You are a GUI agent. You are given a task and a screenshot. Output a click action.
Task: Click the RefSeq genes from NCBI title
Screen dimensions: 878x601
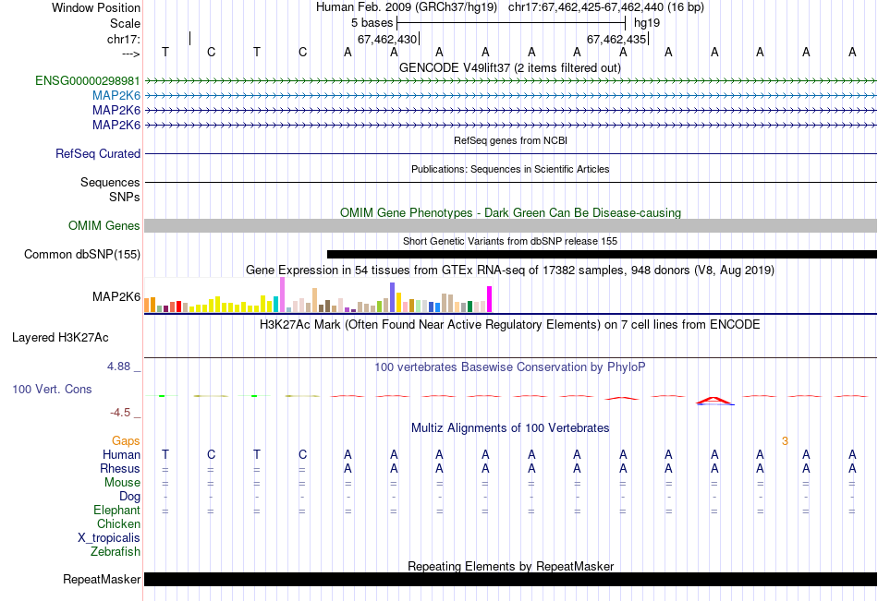511,140
